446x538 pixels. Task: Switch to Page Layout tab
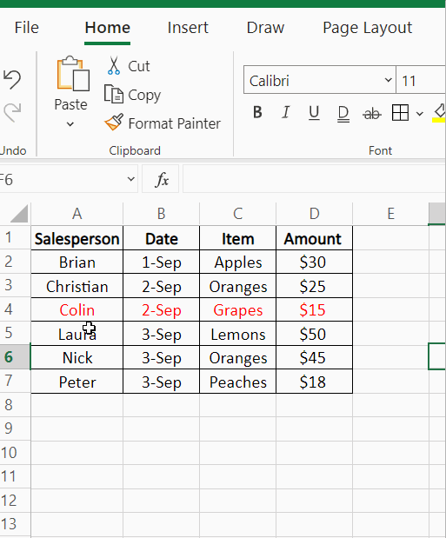point(368,28)
